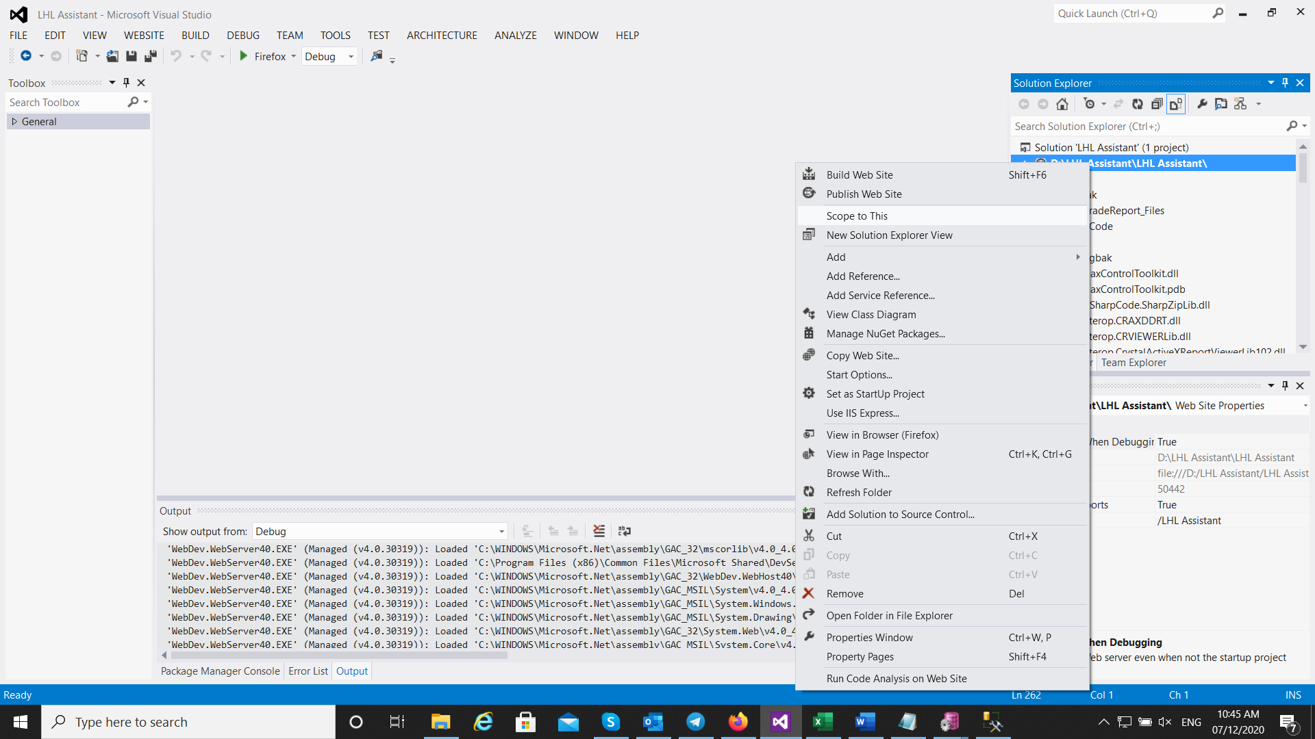Open the Toolbox window position dropdown arrow
Image resolution: width=1315 pixels, height=739 pixels.
pyautogui.click(x=112, y=83)
